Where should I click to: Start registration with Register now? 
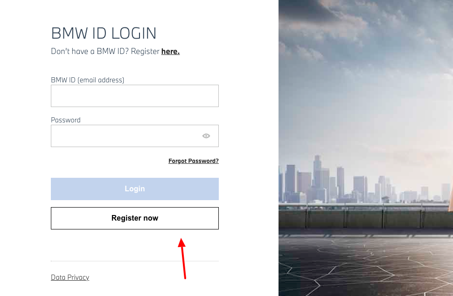[x=134, y=218]
